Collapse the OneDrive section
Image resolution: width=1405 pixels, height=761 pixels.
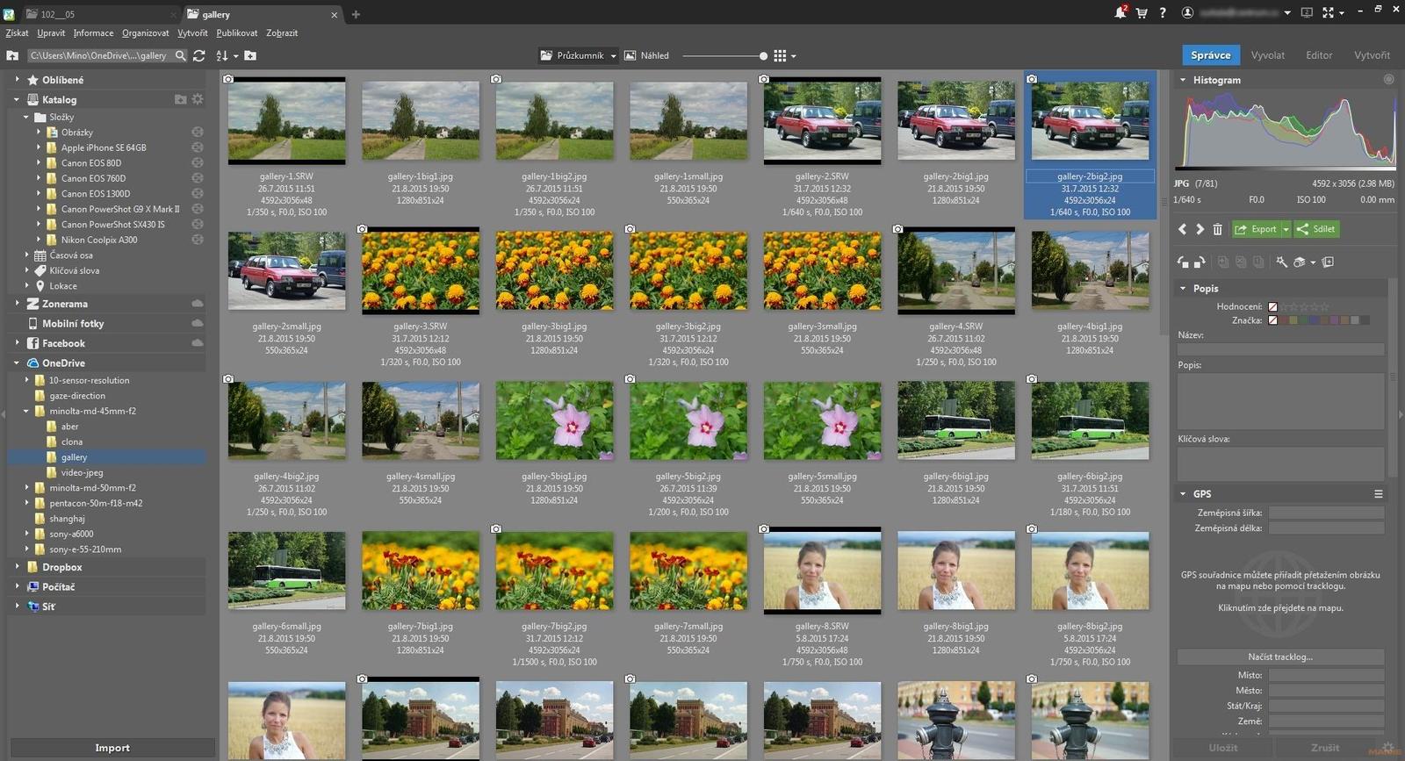[17, 363]
